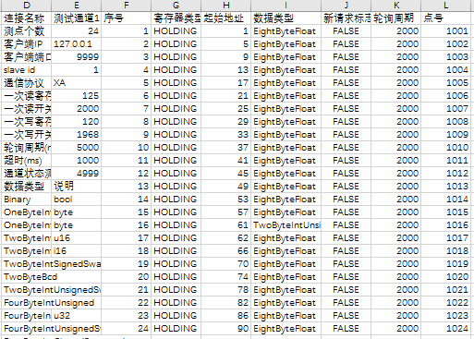Screen dimensions: 474x339
Task: Select column I header
Action: coord(286,6)
